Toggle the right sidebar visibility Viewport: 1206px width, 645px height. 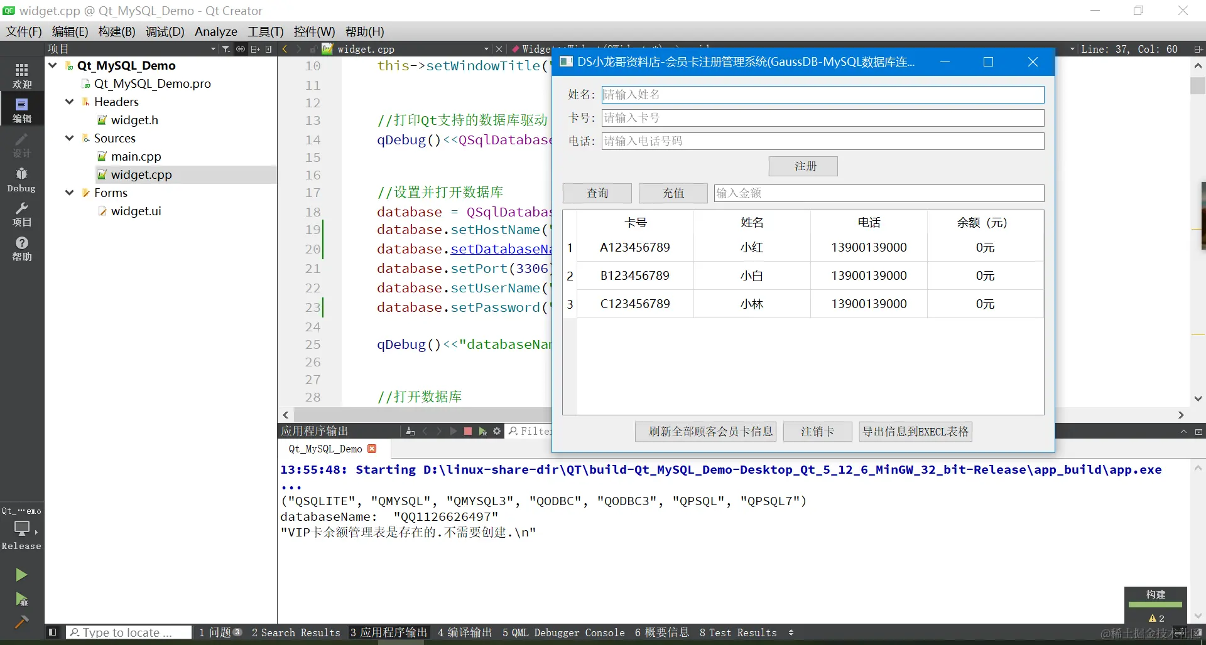(1197, 632)
